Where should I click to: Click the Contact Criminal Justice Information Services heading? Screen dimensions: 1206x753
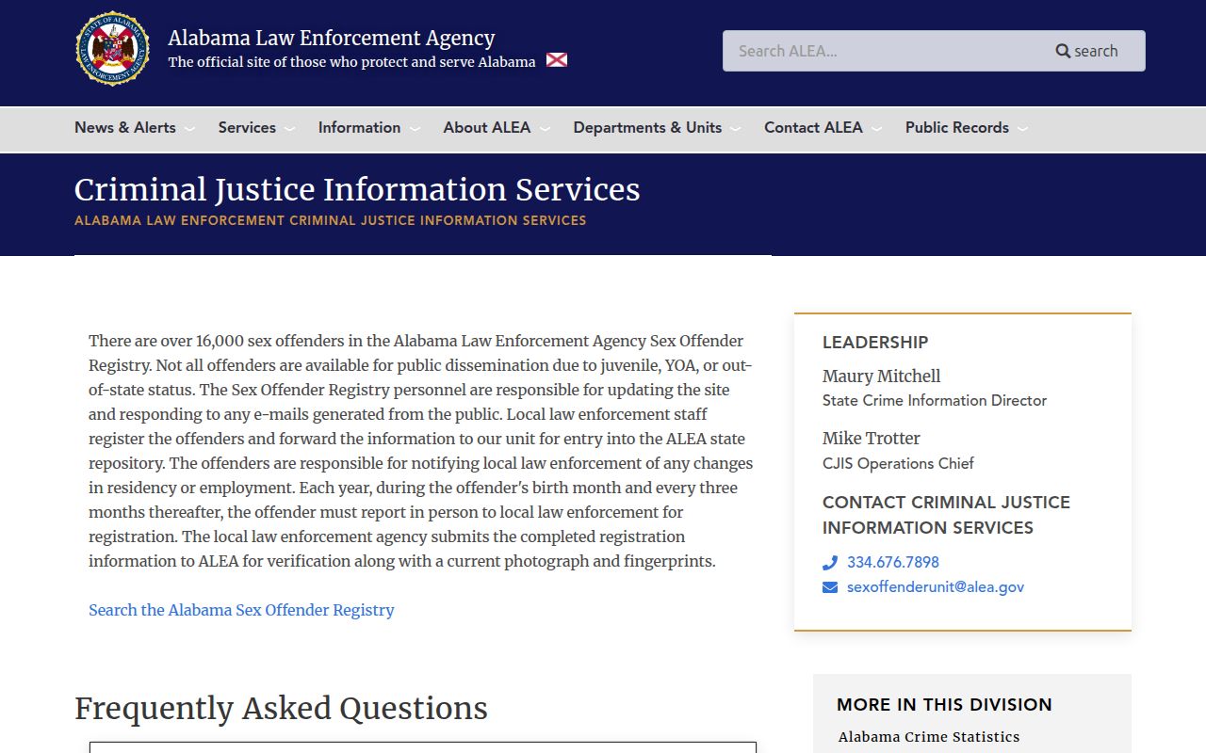click(x=946, y=515)
